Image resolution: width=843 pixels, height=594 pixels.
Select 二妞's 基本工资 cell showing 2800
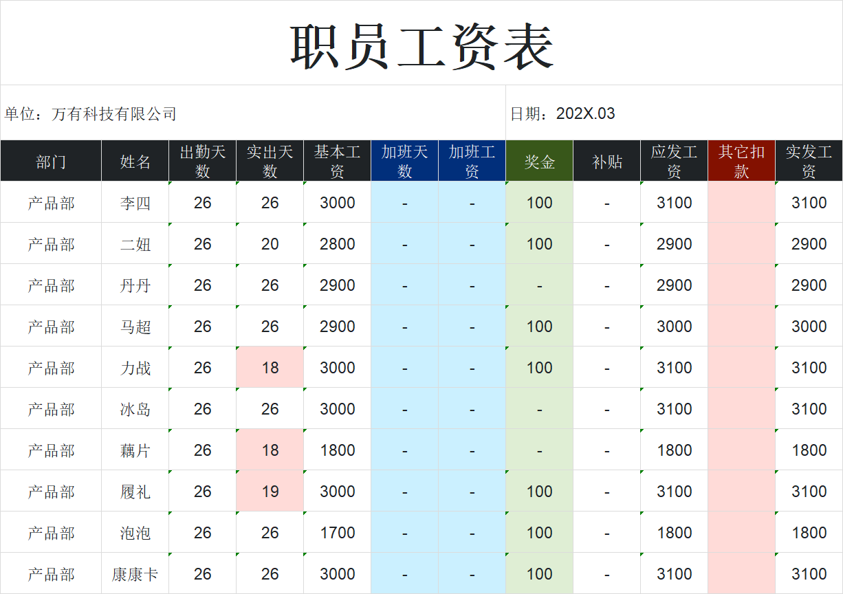pos(338,244)
